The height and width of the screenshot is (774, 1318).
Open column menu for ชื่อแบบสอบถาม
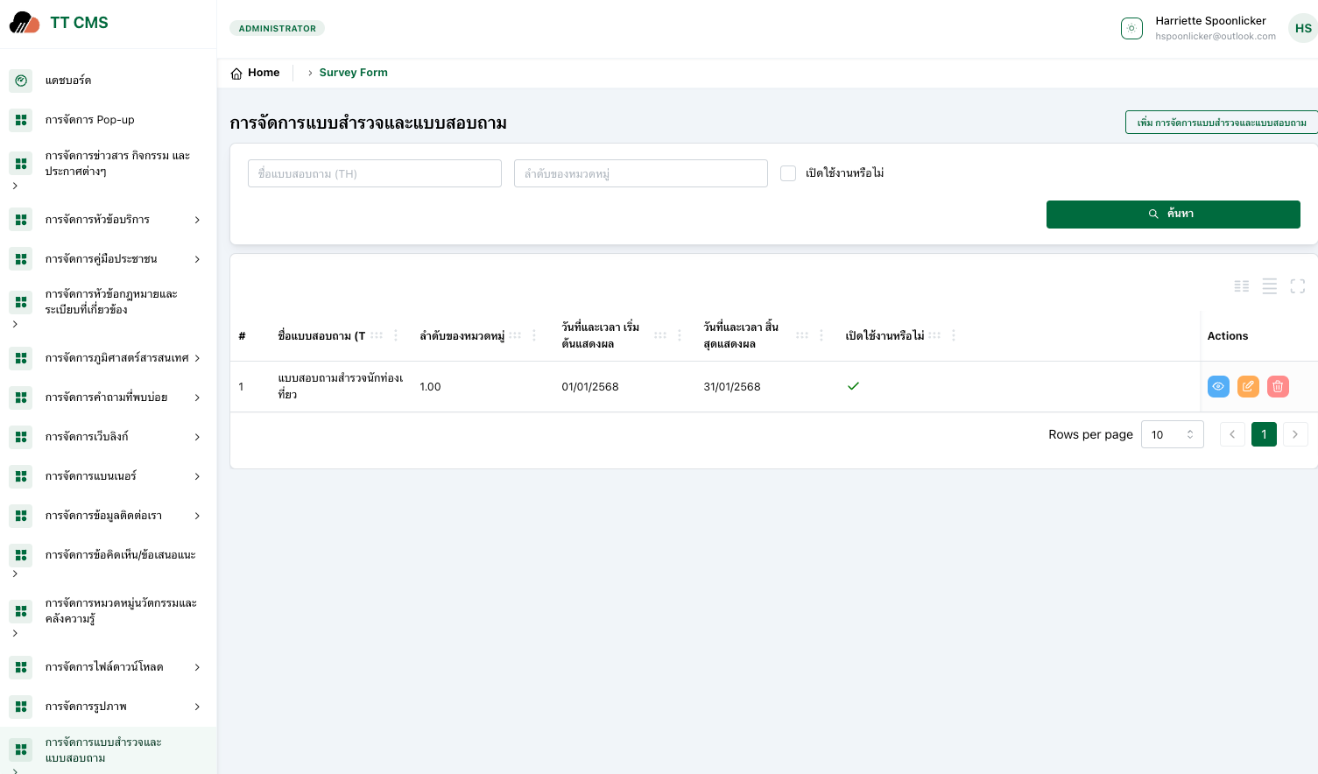tap(396, 335)
